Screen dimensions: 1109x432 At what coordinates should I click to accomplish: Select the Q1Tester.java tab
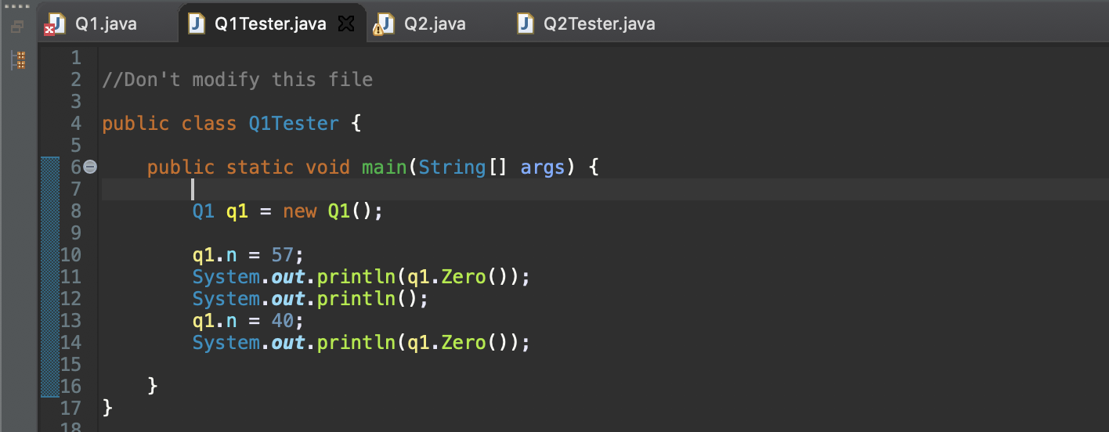pyautogui.click(x=270, y=23)
